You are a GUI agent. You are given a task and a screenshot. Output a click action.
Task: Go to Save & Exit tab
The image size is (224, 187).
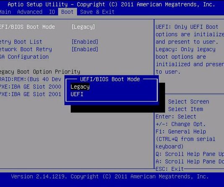(x=97, y=12)
